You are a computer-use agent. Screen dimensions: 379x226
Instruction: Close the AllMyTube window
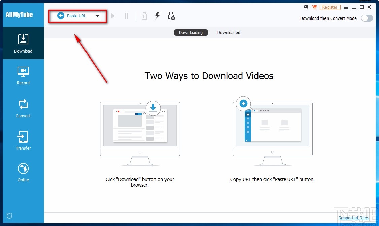tap(369, 7)
